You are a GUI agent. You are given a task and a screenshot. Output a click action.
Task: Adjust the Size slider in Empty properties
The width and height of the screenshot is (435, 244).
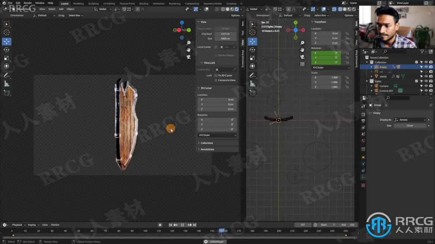(410, 125)
